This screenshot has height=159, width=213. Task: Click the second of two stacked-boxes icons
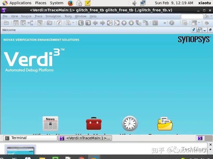pos(146,23)
